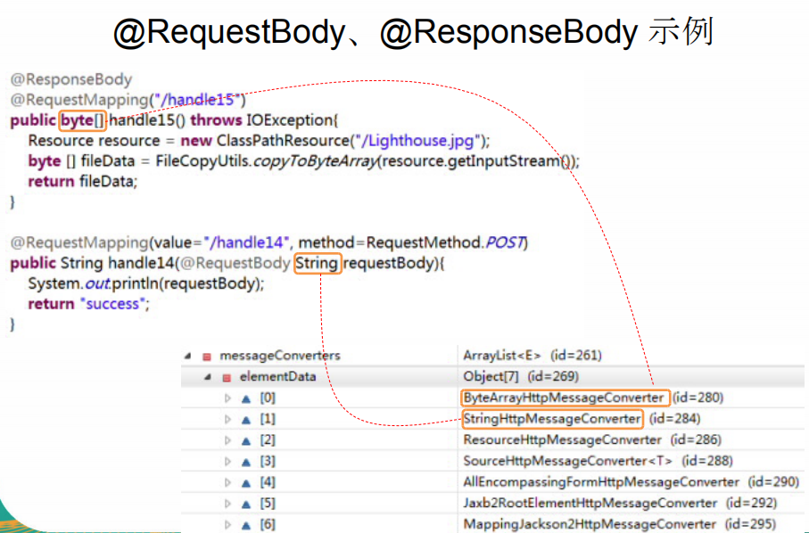This screenshot has height=533, width=809.
Task: Collapse the messageConverters tree node
Action: (188, 356)
